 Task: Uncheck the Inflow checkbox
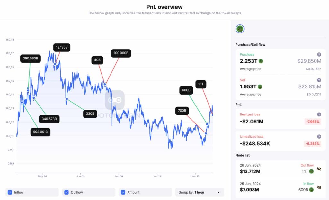point(10,192)
